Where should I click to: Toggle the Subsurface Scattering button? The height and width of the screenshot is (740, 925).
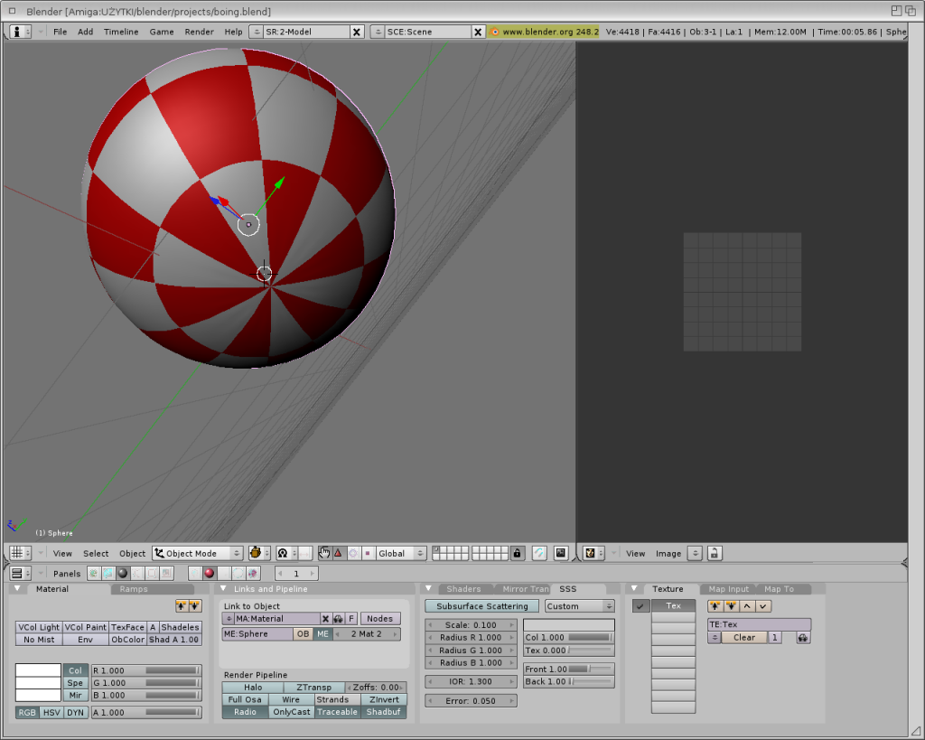482,606
